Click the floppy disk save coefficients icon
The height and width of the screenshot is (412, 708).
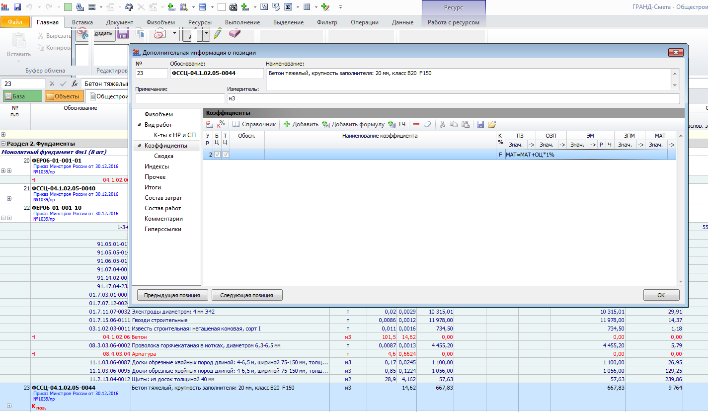tap(480, 124)
